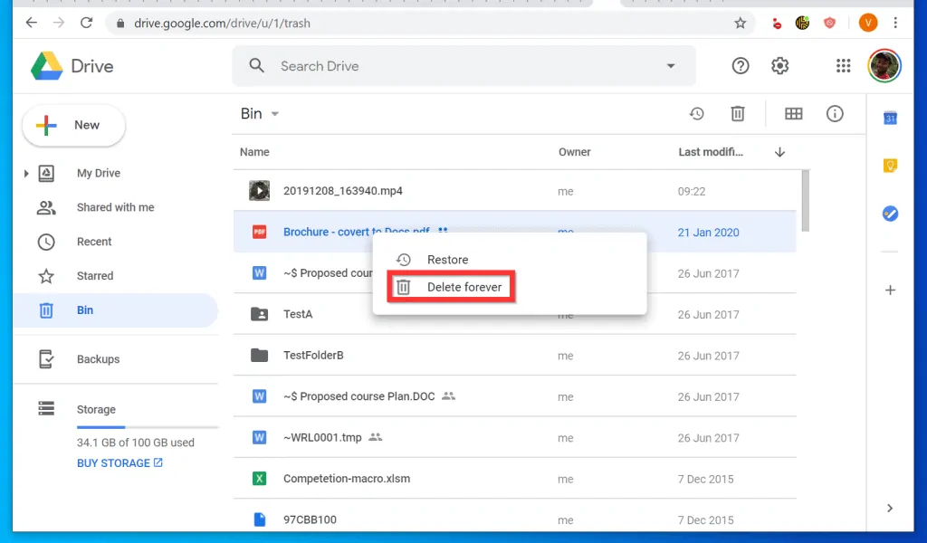
Task: Reverse sort direction arrow on Last modified
Action: 779,152
